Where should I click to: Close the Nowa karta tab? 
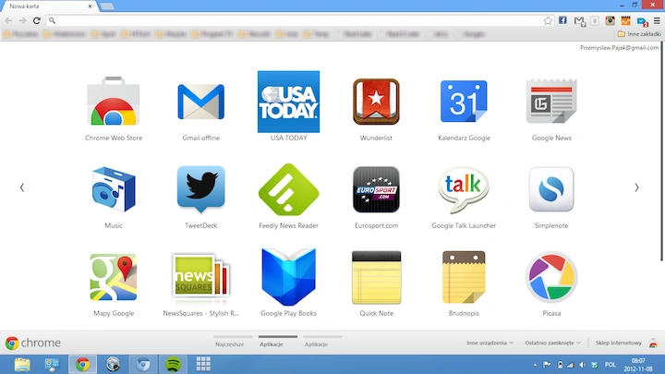point(90,6)
